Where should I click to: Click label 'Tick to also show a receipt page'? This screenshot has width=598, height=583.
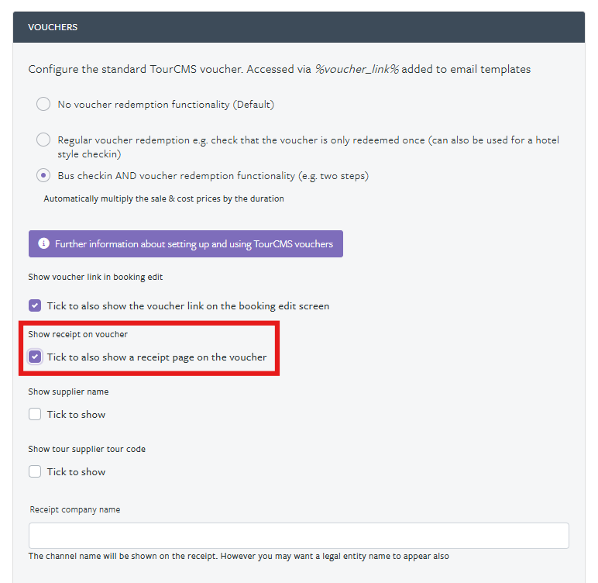coord(156,357)
